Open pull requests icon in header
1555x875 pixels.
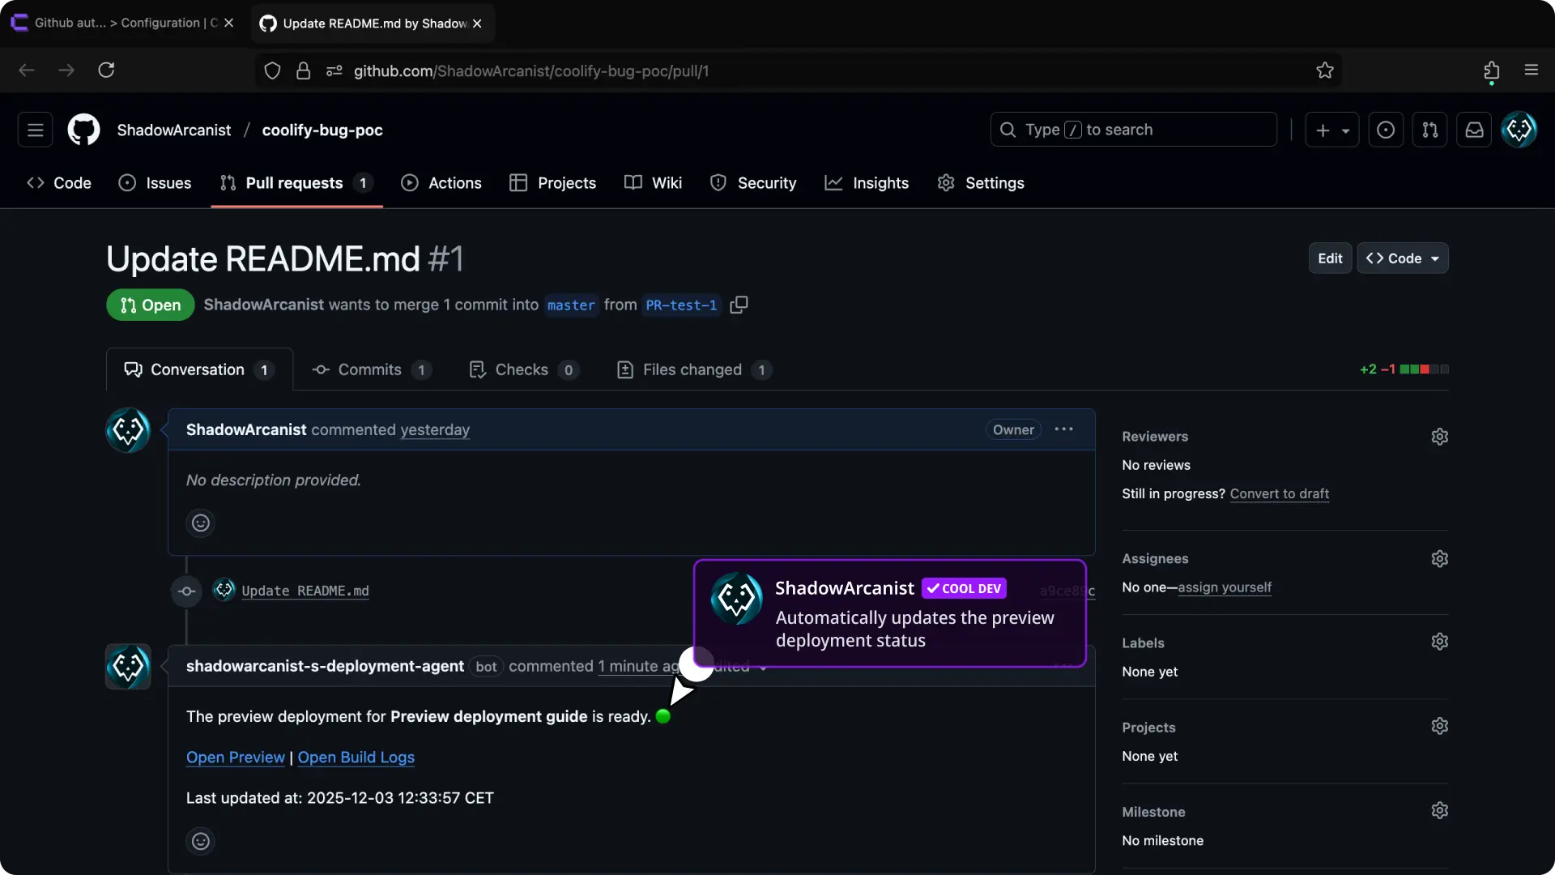click(1429, 130)
